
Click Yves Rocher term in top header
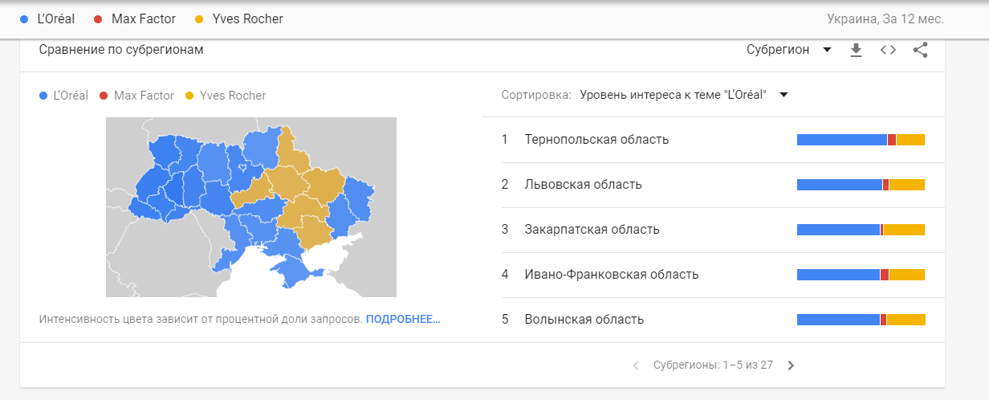coord(238,18)
